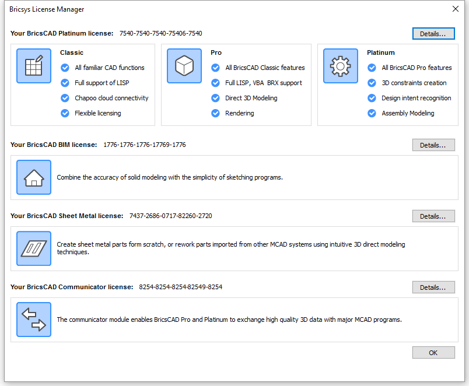Click the 'Direct 3D Modeling' text

(x=251, y=98)
